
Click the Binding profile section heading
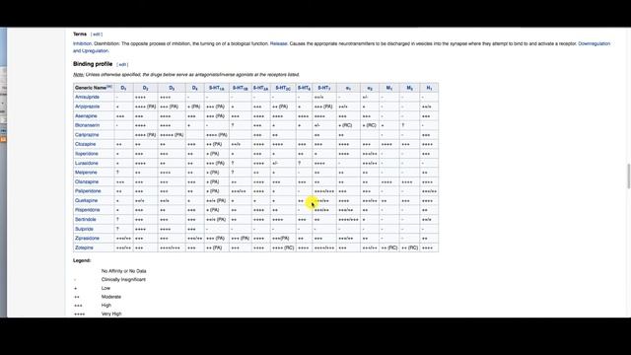(x=93, y=64)
